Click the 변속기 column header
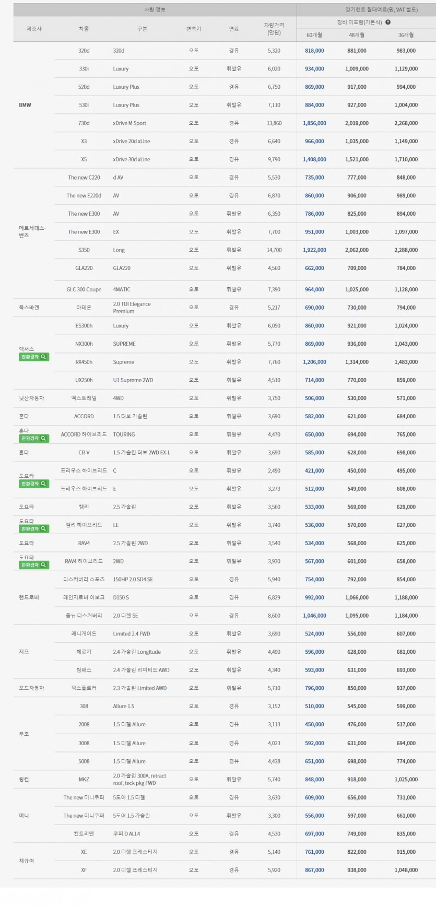 pyautogui.click(x=194, y=29)
